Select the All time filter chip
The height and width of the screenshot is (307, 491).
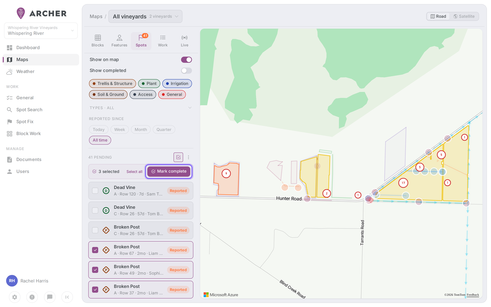(100, 140)
